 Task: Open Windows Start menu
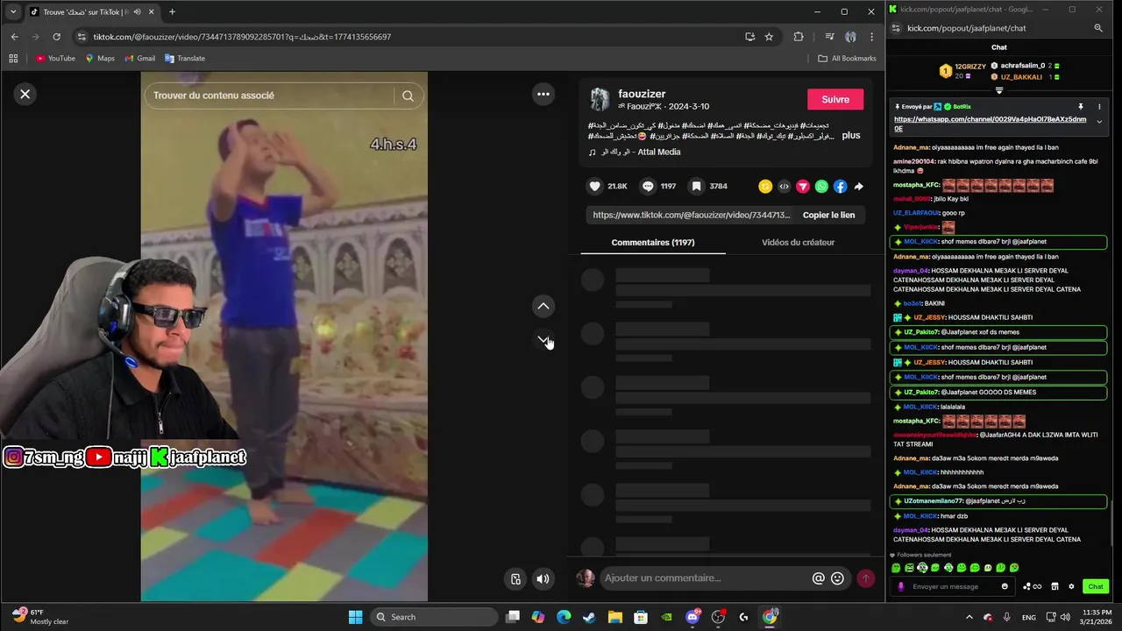point(355,617)
